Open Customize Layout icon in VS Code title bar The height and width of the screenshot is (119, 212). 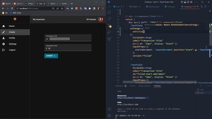(191, 2)
